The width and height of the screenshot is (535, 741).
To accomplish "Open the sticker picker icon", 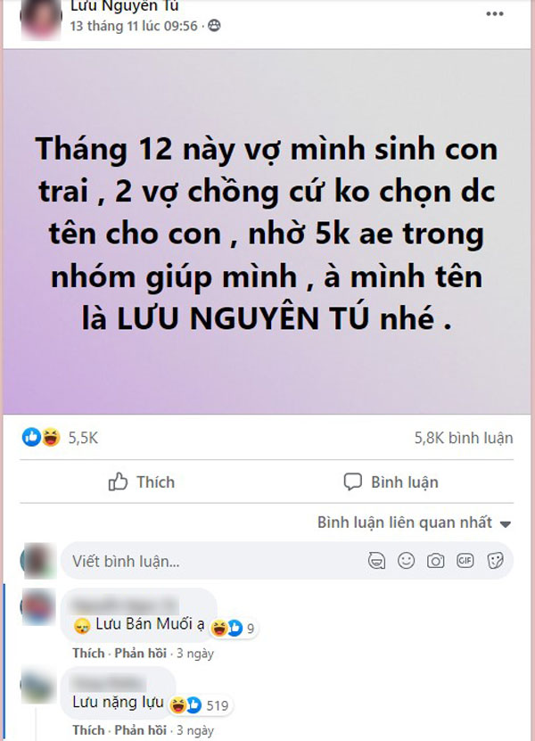I will point(495,561).
